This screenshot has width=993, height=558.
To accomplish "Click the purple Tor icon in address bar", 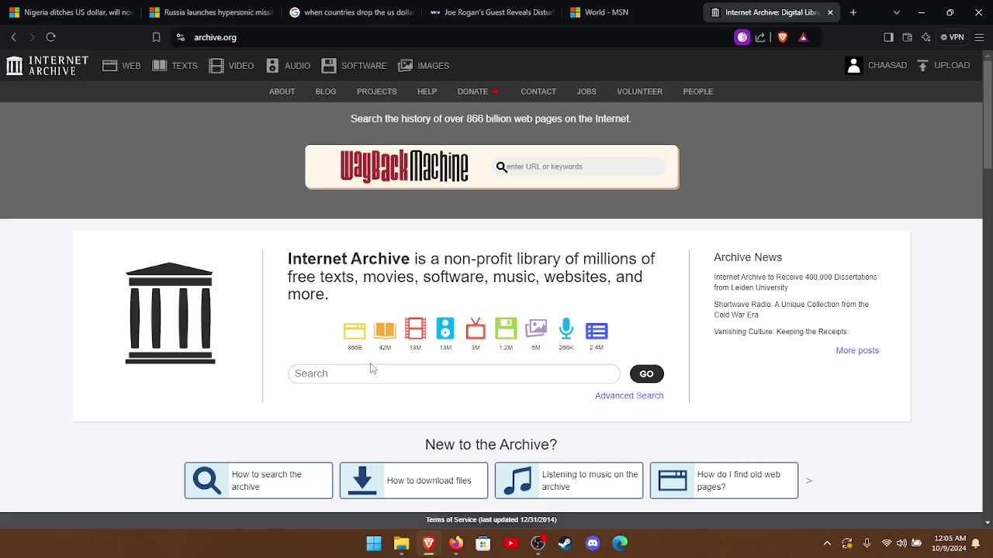I will pos(742,37).
